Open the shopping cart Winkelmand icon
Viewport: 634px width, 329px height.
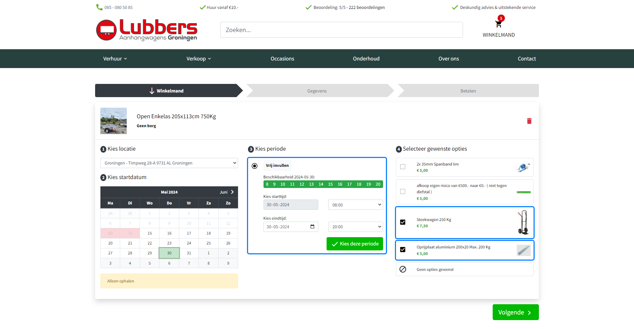(499, 24)
